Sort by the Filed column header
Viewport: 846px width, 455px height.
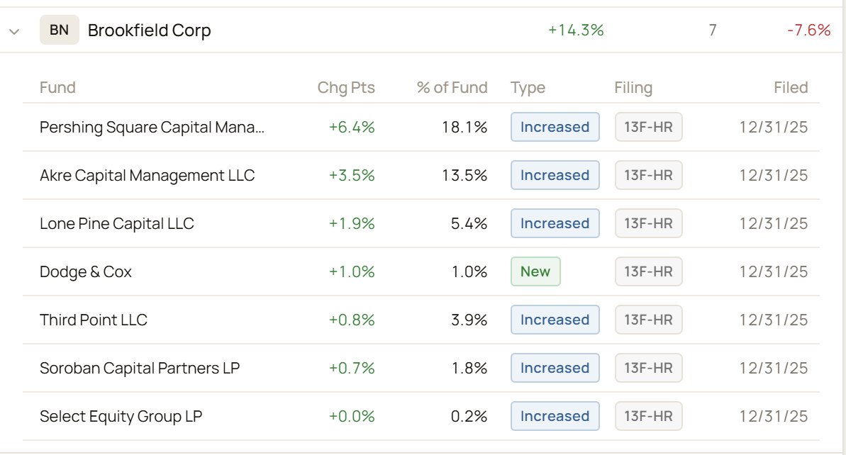pyautogui.click(x=791, y=87)
